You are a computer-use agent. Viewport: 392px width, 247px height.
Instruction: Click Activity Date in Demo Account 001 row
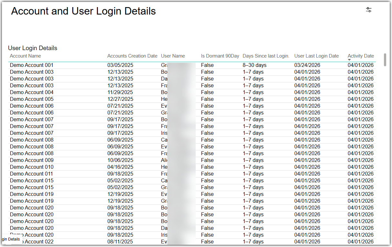click(x=361, y=65)
